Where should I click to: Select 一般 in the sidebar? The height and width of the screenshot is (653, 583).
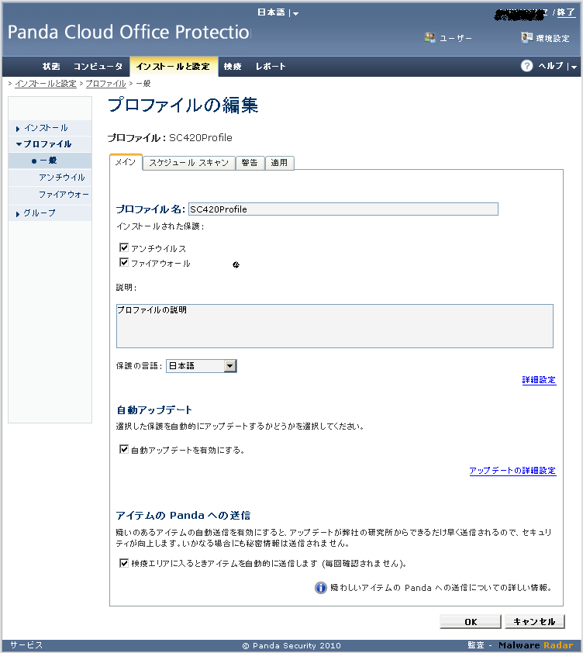tap(49, 161)
